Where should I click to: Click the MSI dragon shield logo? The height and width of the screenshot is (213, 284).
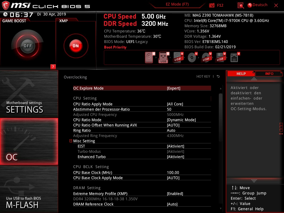tap(6, 6)
